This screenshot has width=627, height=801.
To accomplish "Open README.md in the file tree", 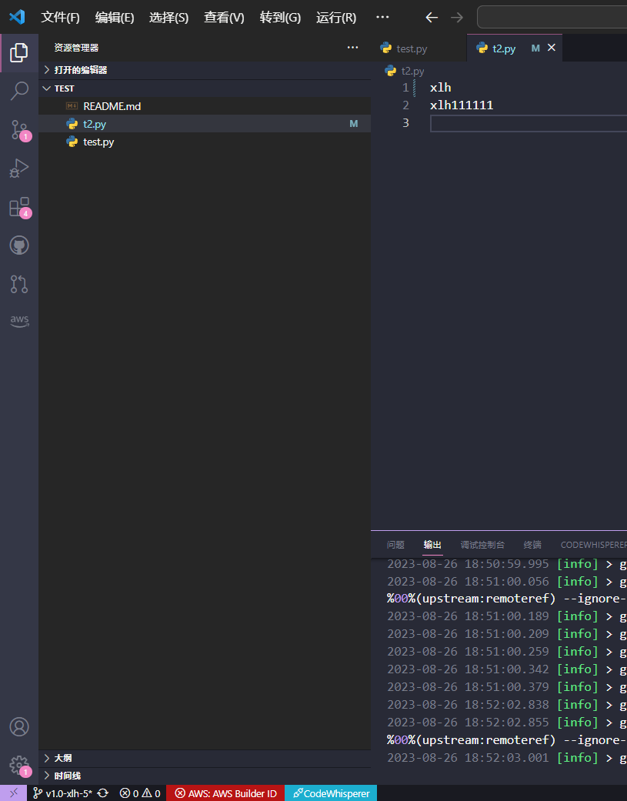I will pos(205,106).
